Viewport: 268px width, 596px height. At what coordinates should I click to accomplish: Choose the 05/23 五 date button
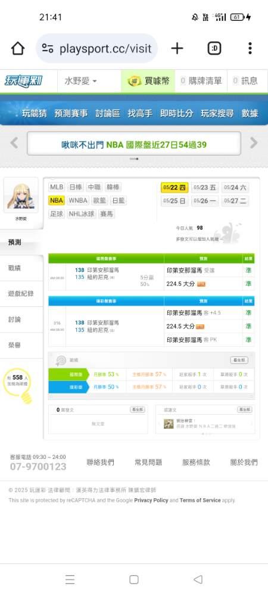(205, 187)
